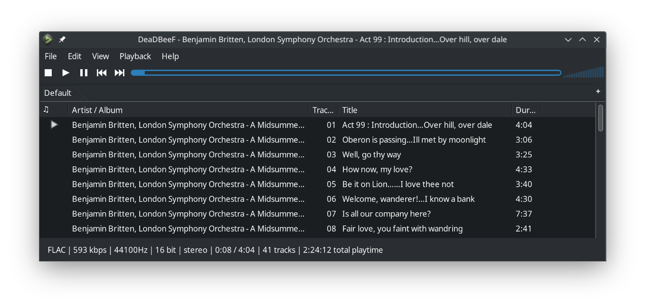
Task: Click the play indicator beside track 01
Action: click(x=54, y=125)
